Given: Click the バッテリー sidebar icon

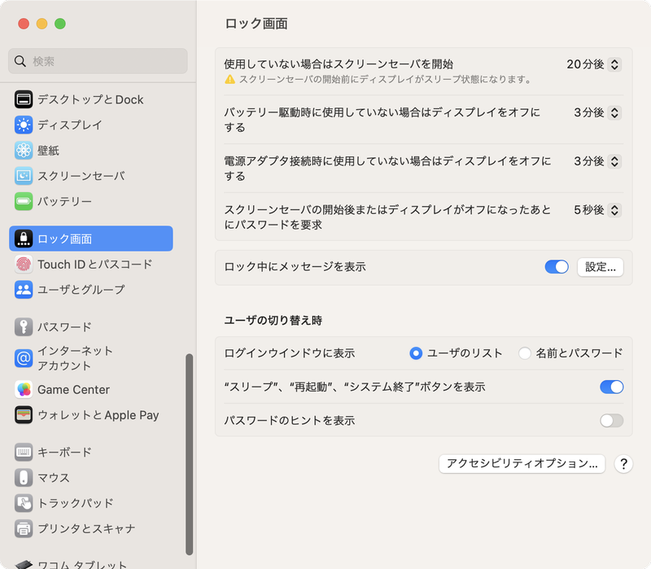Looking at the screenshot, I should (24, 200).
